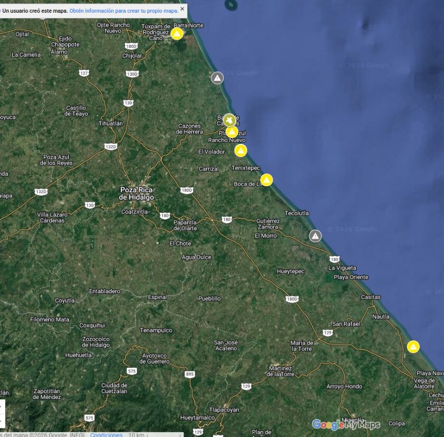Screen dimensions: 444x437
Task: Click the Túxpam de Rodríguez Cano label
Action: pos(156,32)
